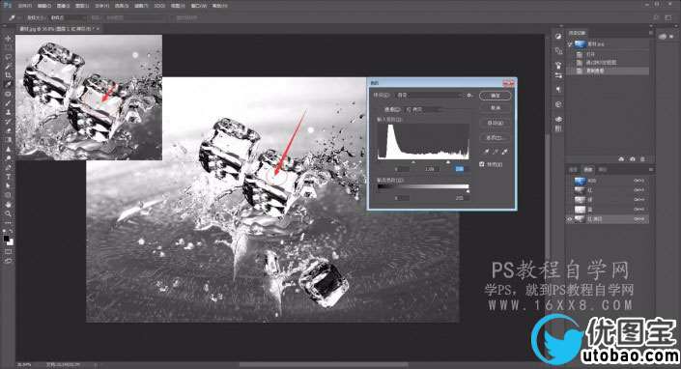Pick the white point eyedropper in Levels

[504, 152]
